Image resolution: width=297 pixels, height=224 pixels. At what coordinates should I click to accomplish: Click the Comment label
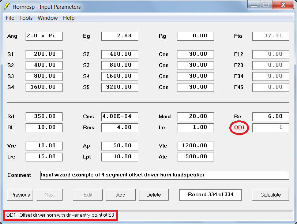(19, 175)
